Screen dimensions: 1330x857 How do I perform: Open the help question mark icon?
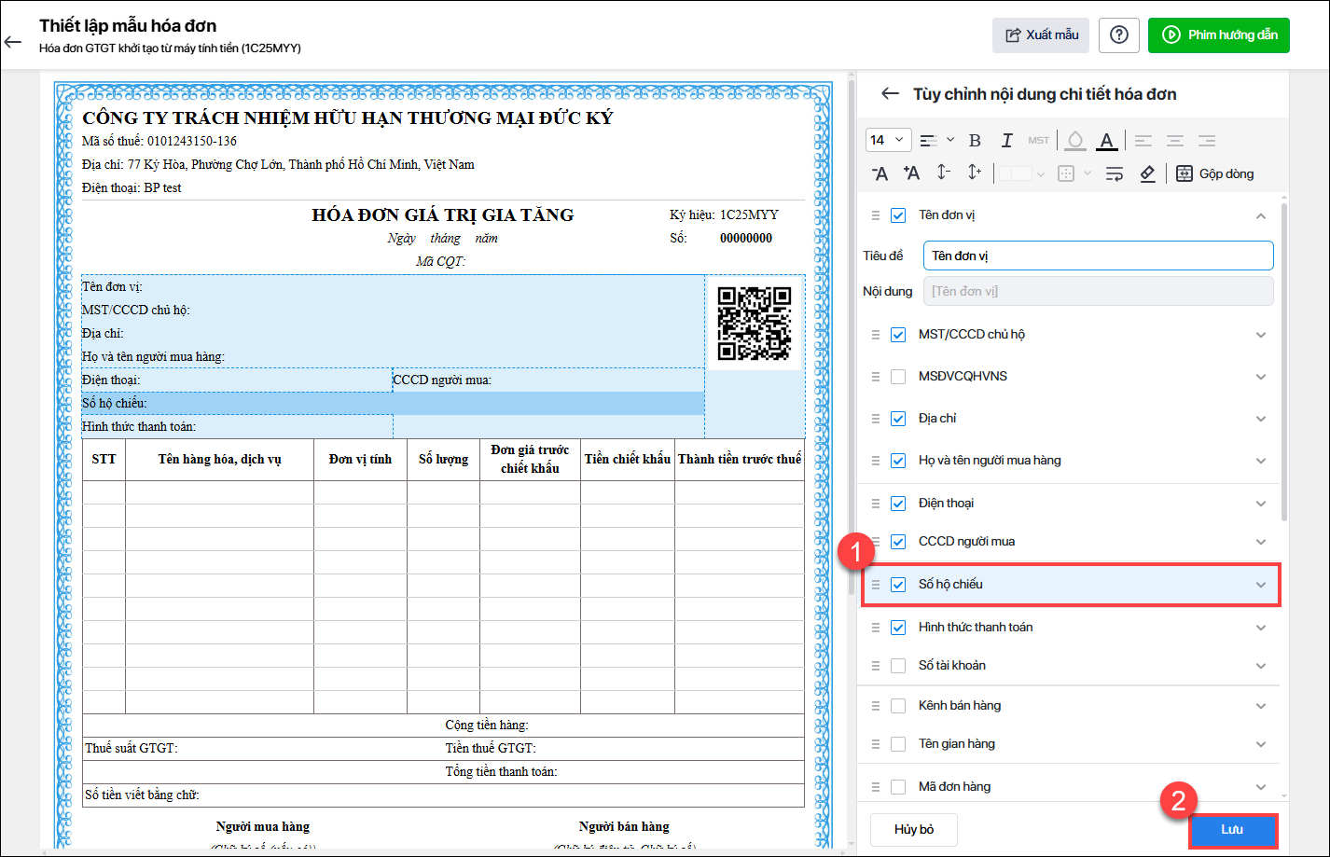coord(1119,35)
